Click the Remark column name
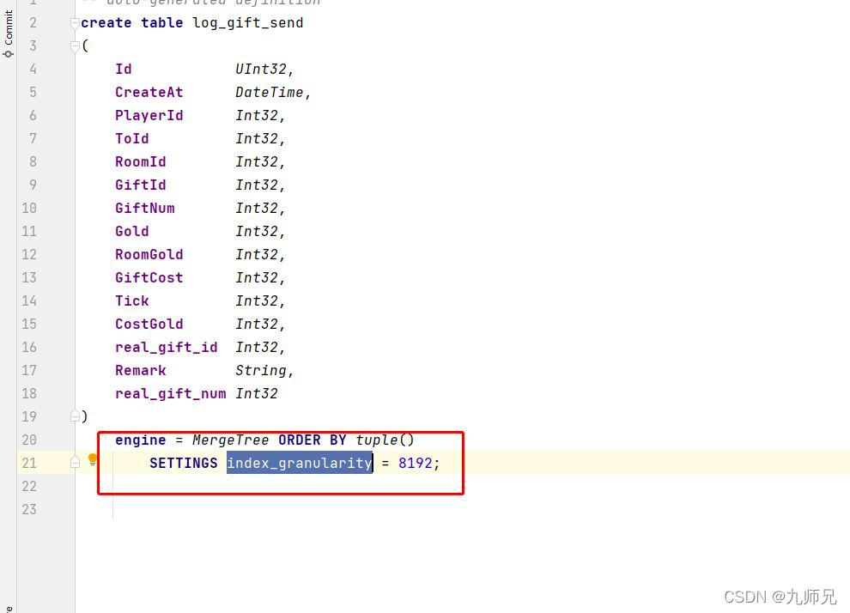850x613 pixels. 141,371
